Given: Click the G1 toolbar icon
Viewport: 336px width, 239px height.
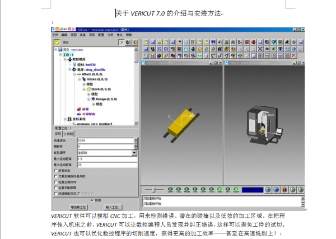Looking at the screenshot, I should click(166, 49).
